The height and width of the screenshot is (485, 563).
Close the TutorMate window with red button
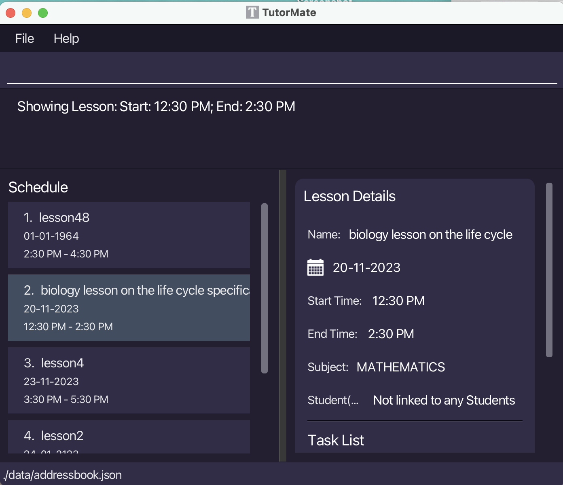pos(11,13)
